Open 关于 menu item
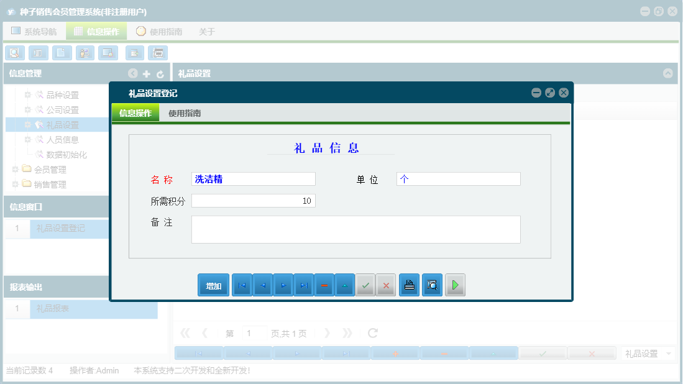 point(207,31)
